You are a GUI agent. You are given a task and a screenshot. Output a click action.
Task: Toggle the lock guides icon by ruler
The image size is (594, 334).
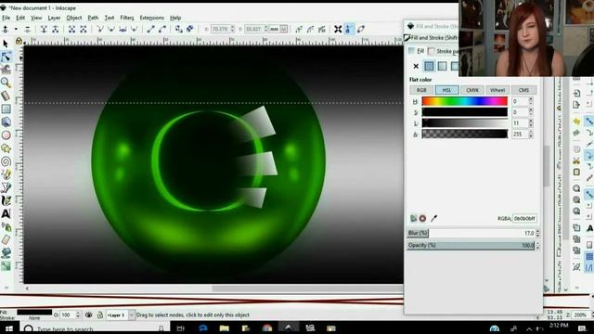tap(19, 41)
